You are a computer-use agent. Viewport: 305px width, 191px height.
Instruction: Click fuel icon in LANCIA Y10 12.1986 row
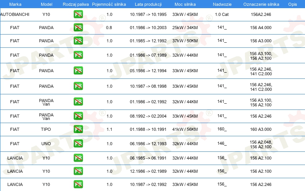tap(78, 171)
